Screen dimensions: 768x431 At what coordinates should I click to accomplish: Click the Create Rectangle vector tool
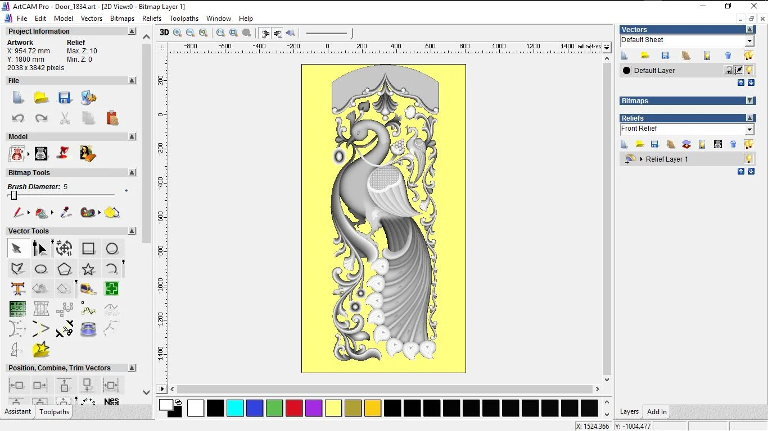pos(88,249)
